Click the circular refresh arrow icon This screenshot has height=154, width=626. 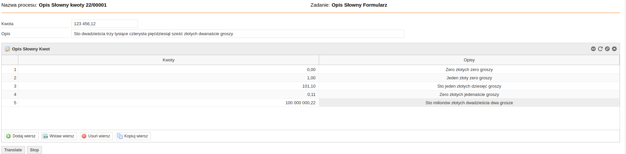[x=600, y=49]
